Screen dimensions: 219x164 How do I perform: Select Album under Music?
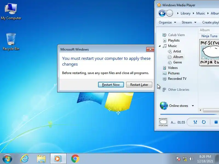[x=178, y=57]
